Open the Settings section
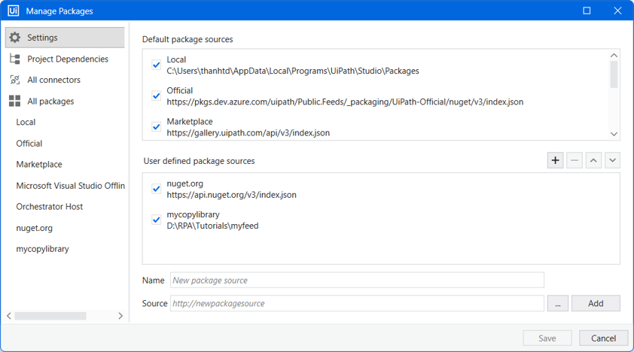 [65, 38]
